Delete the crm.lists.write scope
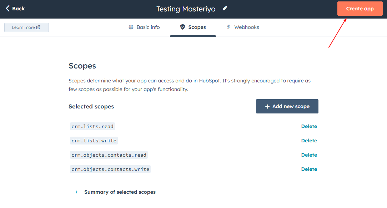Screen dimensions: 387x208 click(x=309, y=141)
